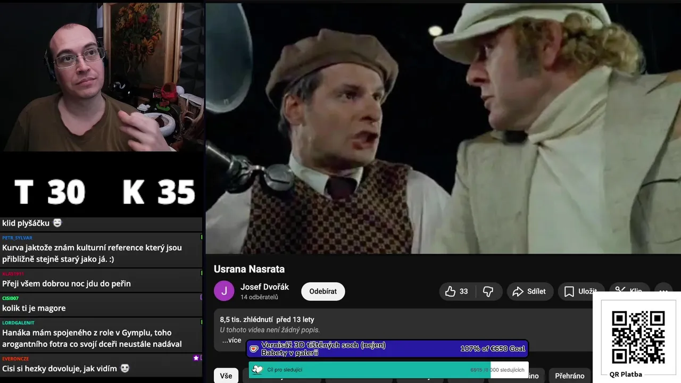This screenshot has height=383, width=681.
Task: Open the Josef Dvořák channel name link
Action: [264, 287]
